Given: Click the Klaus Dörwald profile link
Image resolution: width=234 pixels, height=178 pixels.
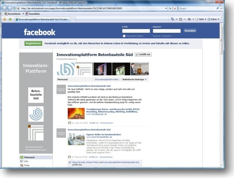Looking at the screenshot, I should tap(79, 162).
